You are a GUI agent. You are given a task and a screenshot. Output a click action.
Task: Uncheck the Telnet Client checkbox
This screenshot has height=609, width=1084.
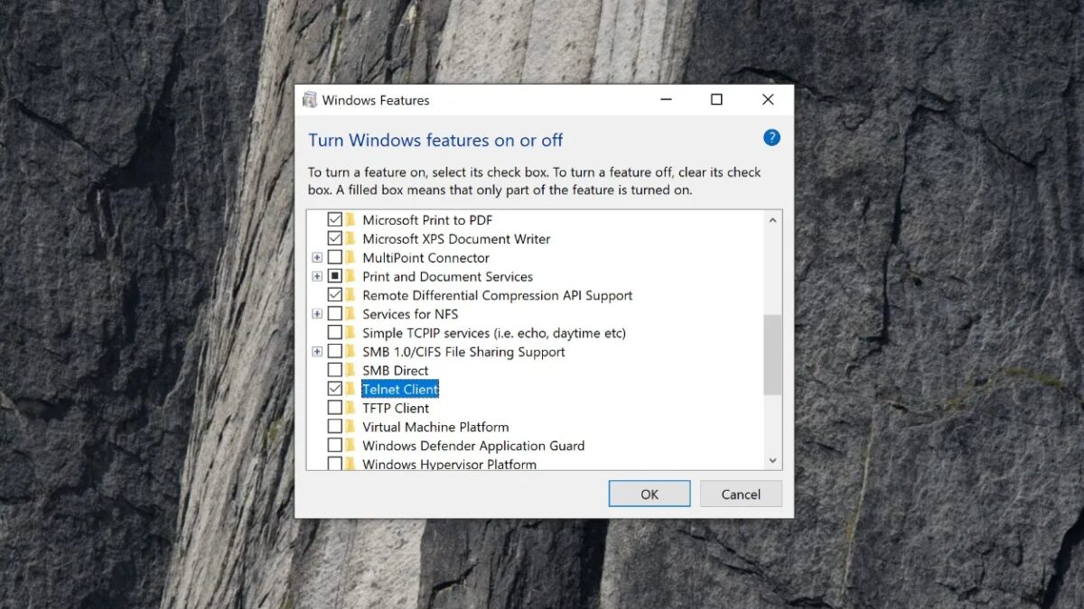[335, 389]
